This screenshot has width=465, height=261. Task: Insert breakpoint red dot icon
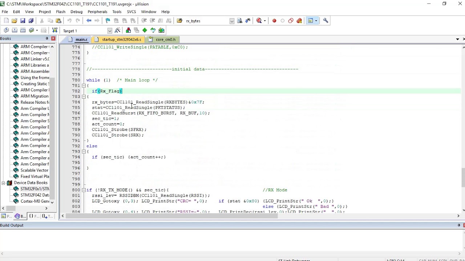(x=274, y=21)
